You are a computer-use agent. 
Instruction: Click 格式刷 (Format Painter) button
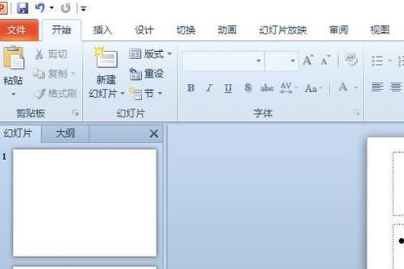click(55, 93)
